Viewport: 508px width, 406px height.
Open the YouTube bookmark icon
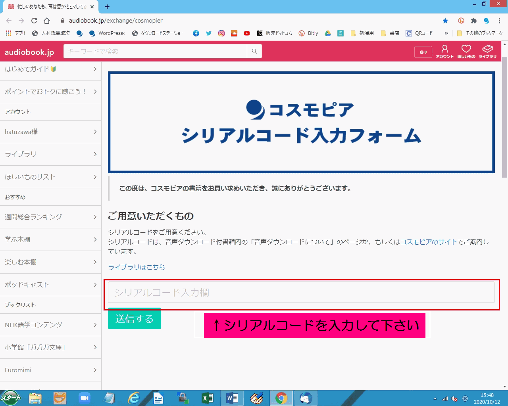pyautogui.click(x=247, y=33)
